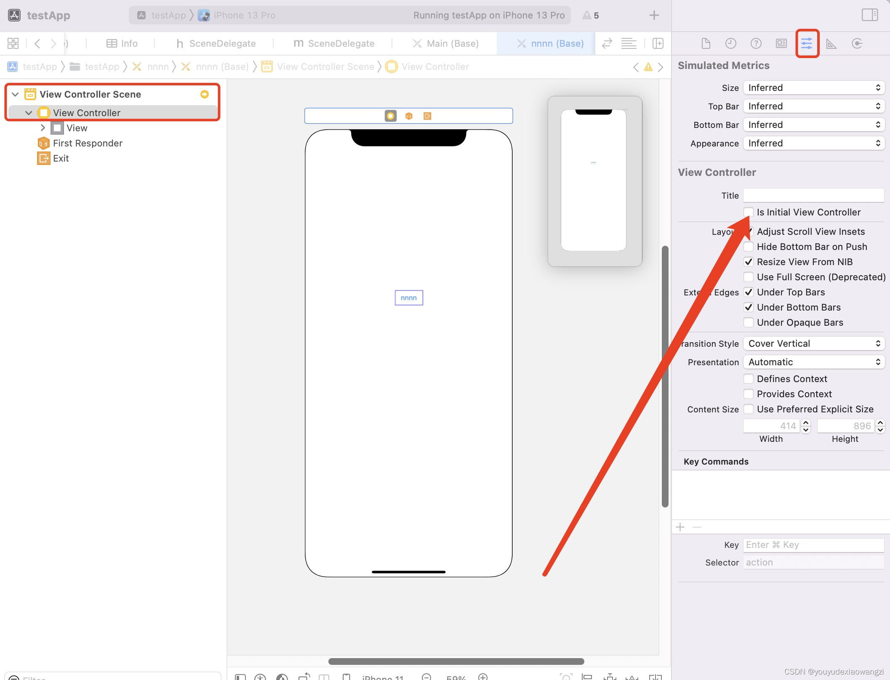The image size is (890, 680).
Task: Open the Identity inspector icon
Action: tap(781, 43)
